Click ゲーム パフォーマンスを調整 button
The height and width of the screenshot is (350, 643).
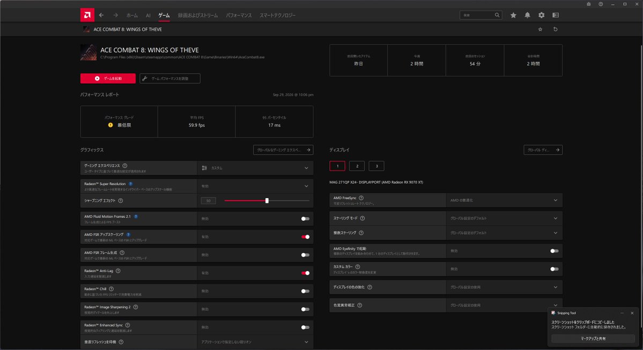pyautogui.click(x=170, y=78)
